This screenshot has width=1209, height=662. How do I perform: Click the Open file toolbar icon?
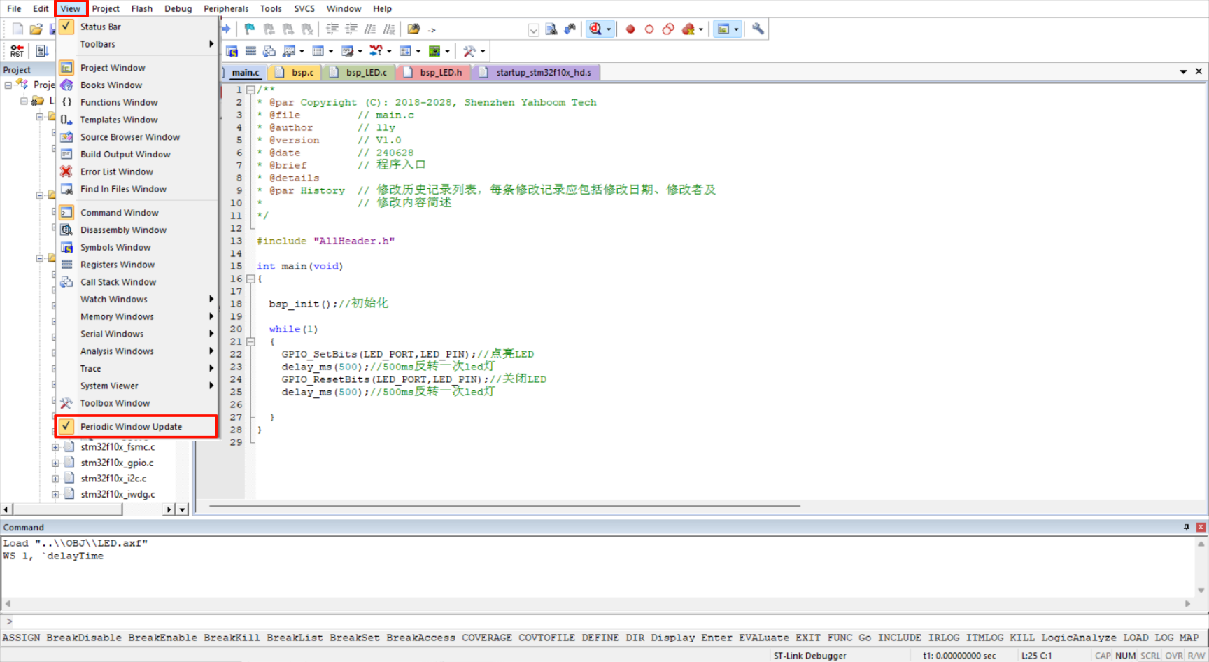(36, 29)
